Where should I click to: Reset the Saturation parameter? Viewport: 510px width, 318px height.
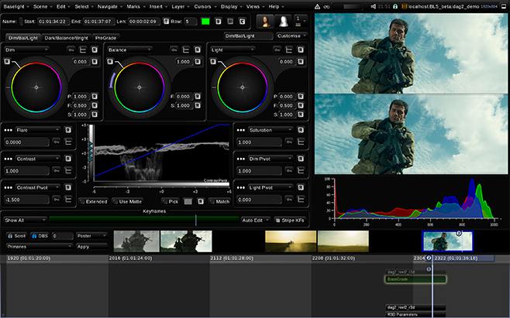301,130
